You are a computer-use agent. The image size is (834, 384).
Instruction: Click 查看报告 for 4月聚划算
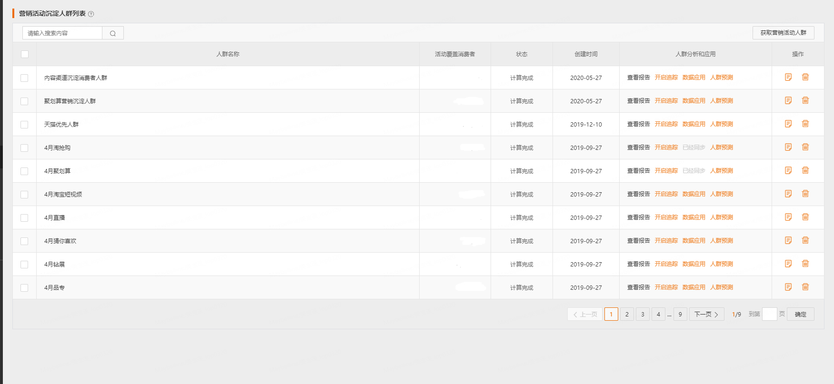pyautogui.click(x=638, y=171)
